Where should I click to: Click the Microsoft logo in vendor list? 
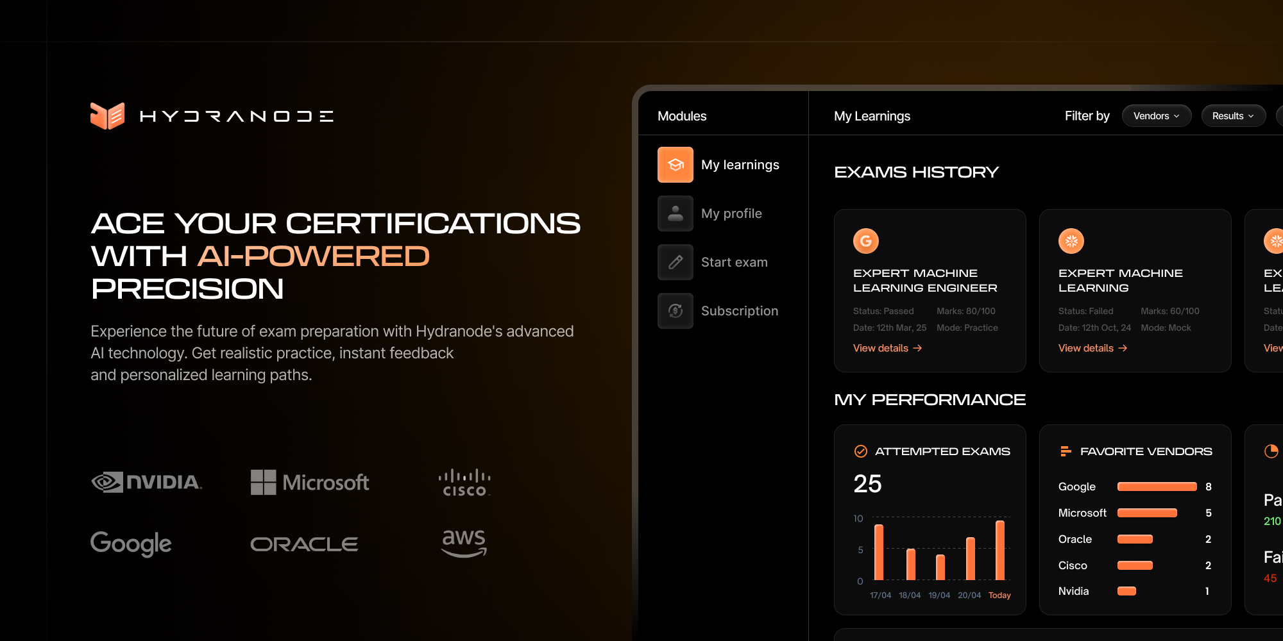310,482
